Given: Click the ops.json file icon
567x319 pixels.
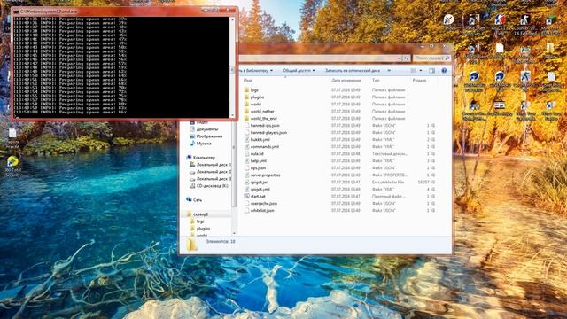Looking at the screenshot, I should point(246,167).
